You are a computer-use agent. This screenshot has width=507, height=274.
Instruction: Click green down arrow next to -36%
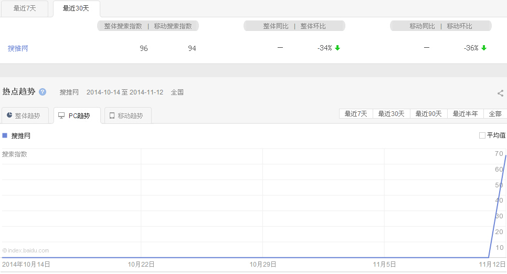tap(484, 48)
